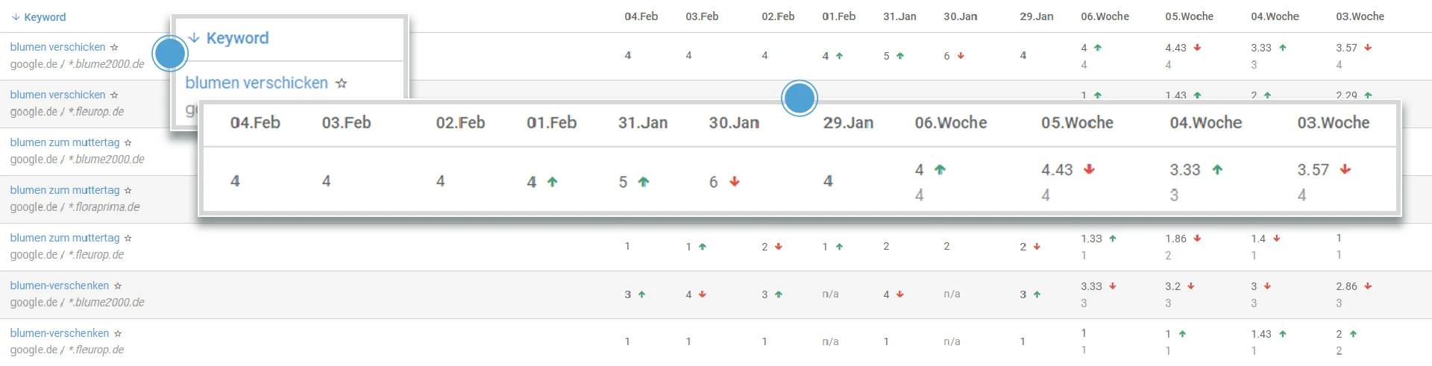Star blumen zum muttertag for floraprima.de
This screenshot has width=1432, height=366.
click(x=128, y=190)
